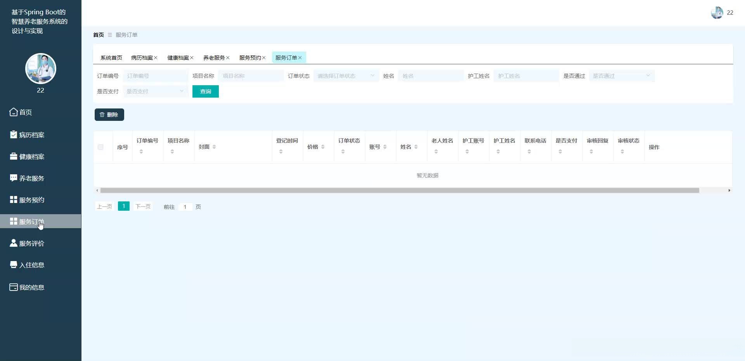Go to next page with 下一页
The height and width of the screenshot is (361, 745).
point(143,206)
